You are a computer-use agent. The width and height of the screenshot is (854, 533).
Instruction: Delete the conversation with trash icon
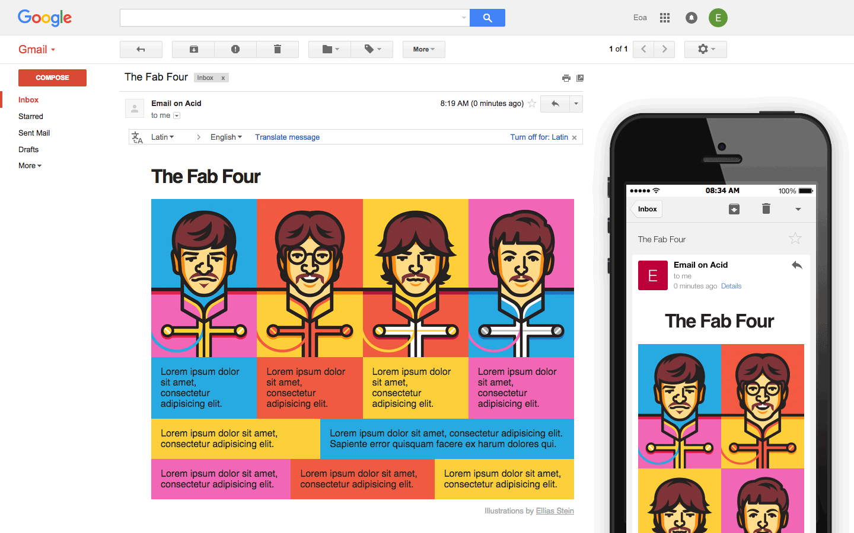[x=278, y=49]
